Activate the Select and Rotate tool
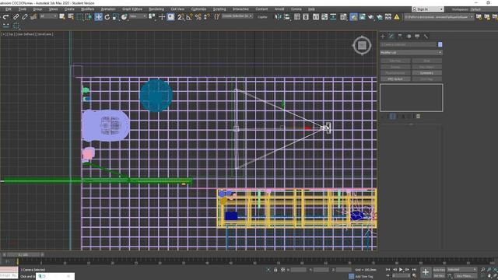Image resolution: width=498 pixels, height=280 pixels. pyautogui.click(x=107, y=17)
